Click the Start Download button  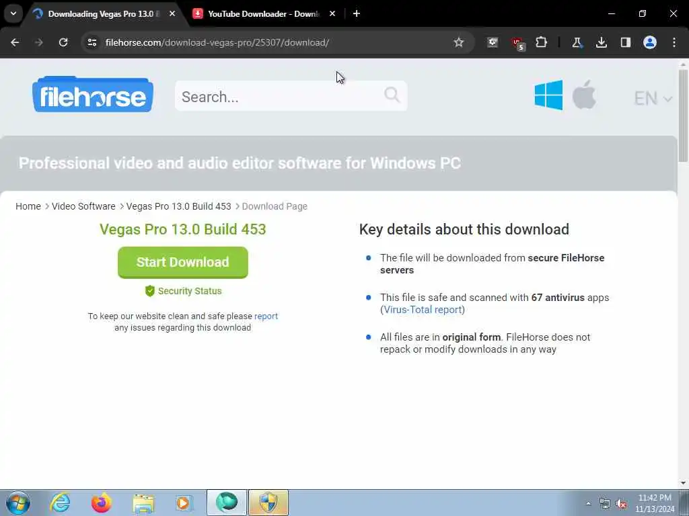(x=183, y=262)
